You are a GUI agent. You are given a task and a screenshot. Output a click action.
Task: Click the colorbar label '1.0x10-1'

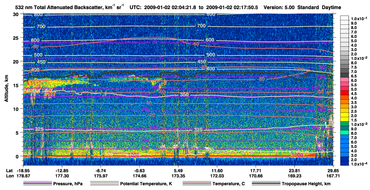pyautogui.click(x=359, y=19)
